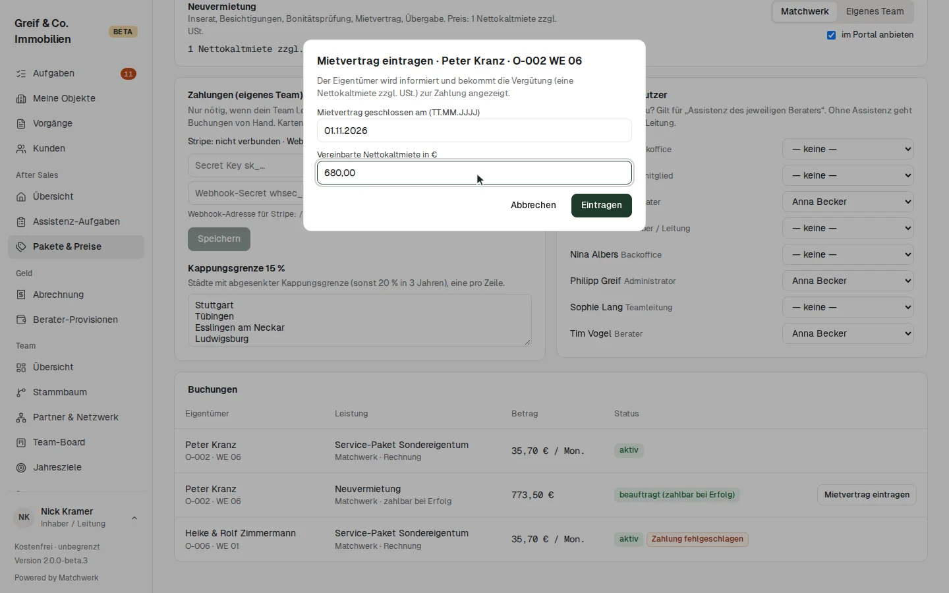Click the Mietvertrag eintragen button in Buchungen

click(867, 495)
